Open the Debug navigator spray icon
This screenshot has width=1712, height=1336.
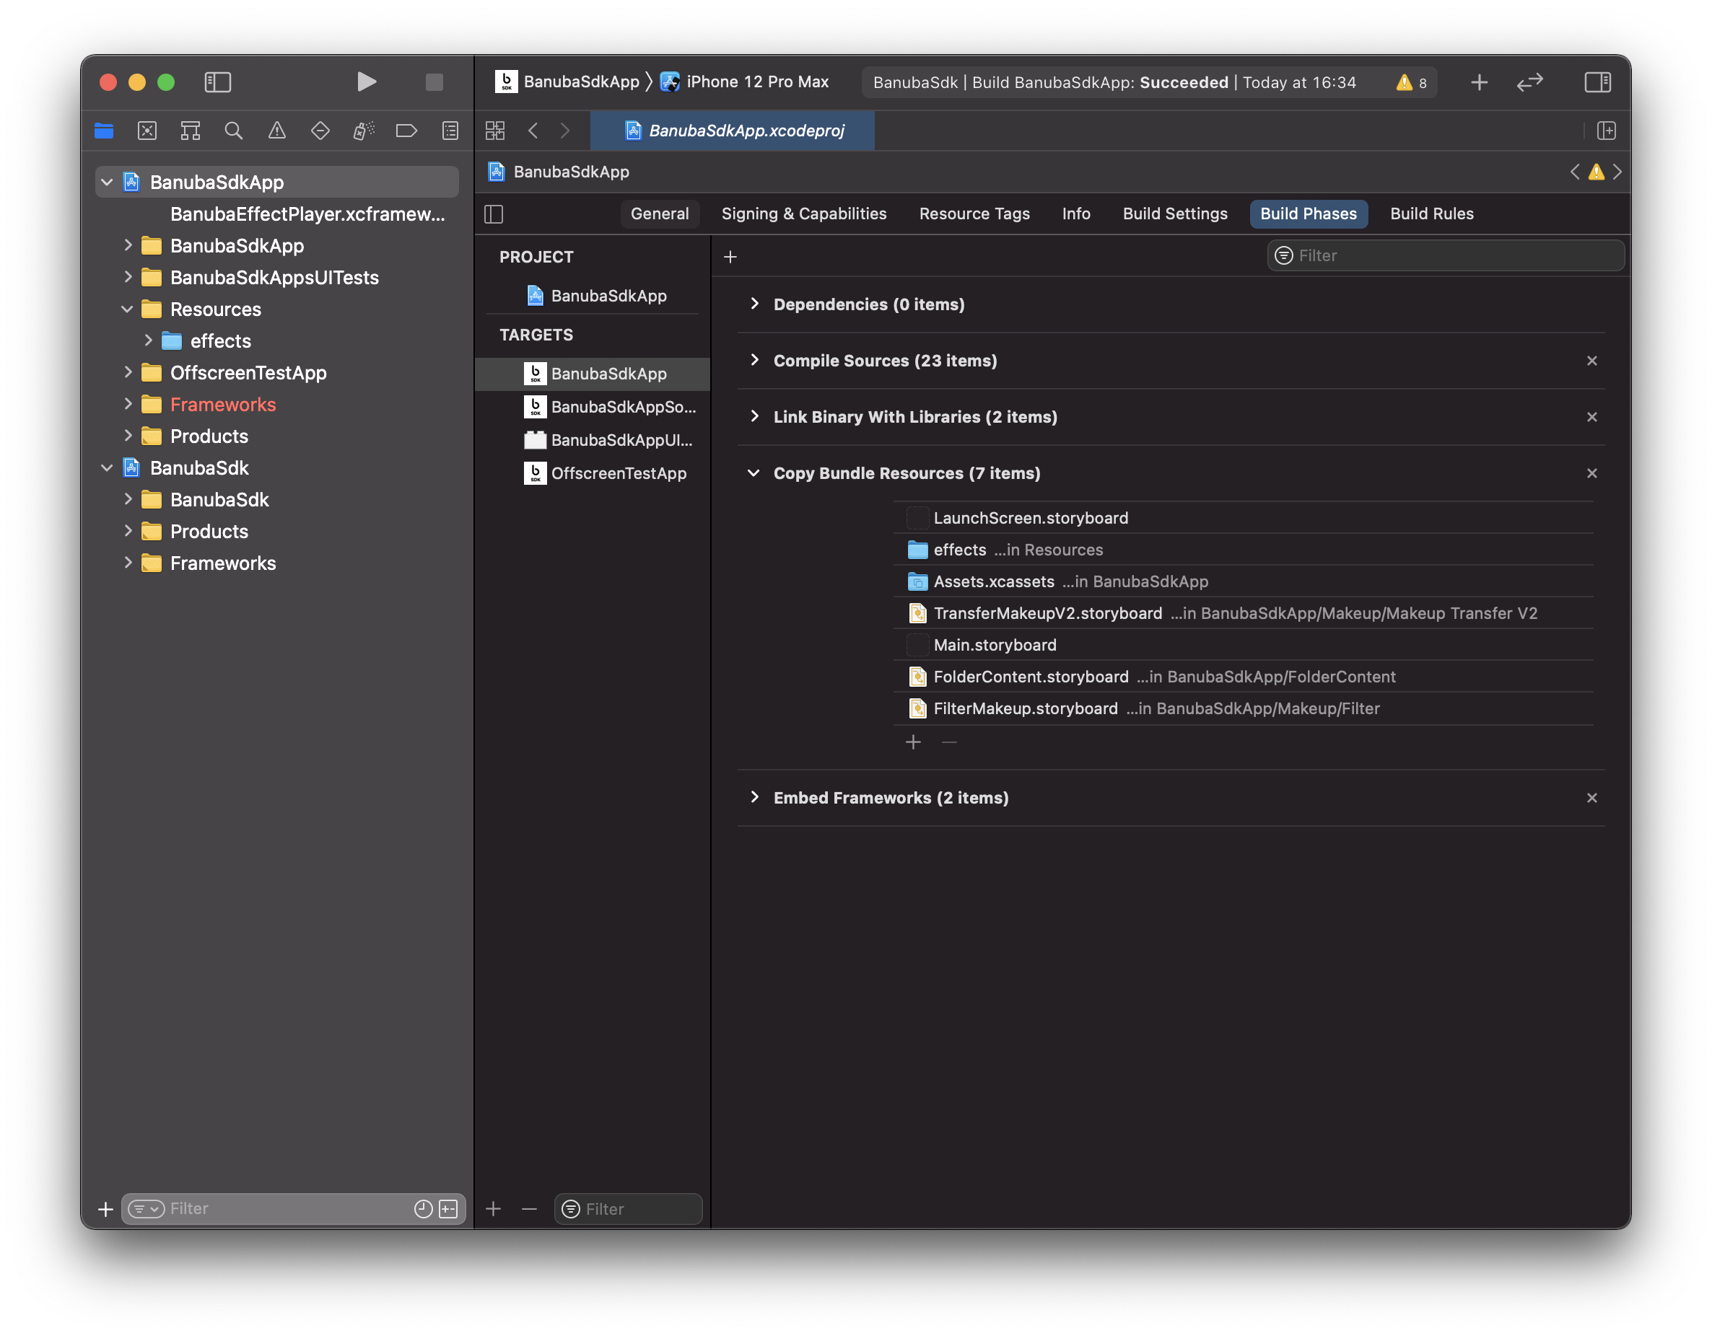(x=364, y=131)
